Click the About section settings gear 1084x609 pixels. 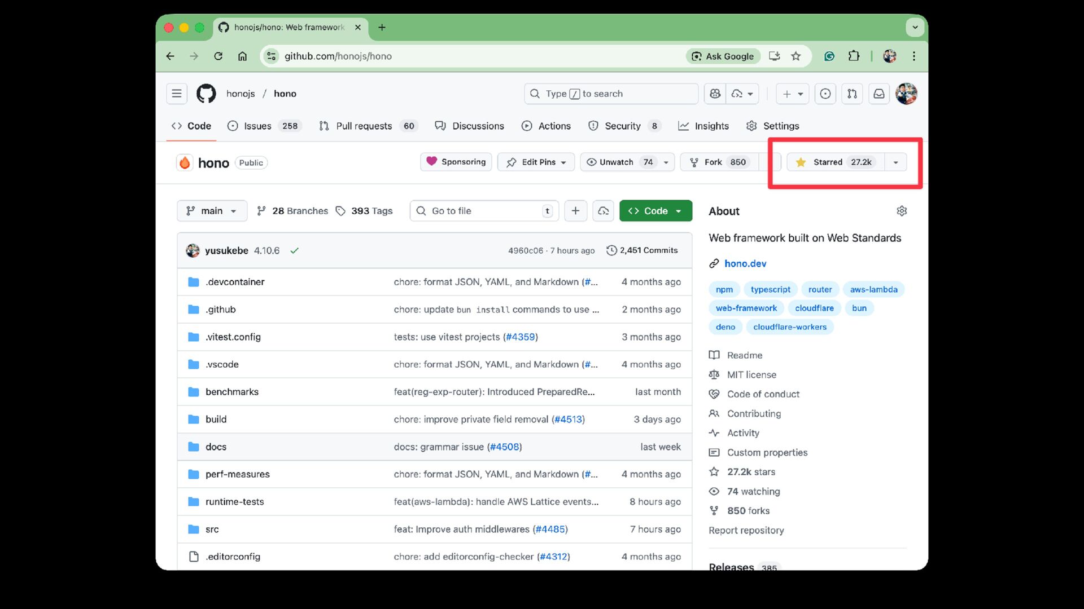tap(902, 211)
